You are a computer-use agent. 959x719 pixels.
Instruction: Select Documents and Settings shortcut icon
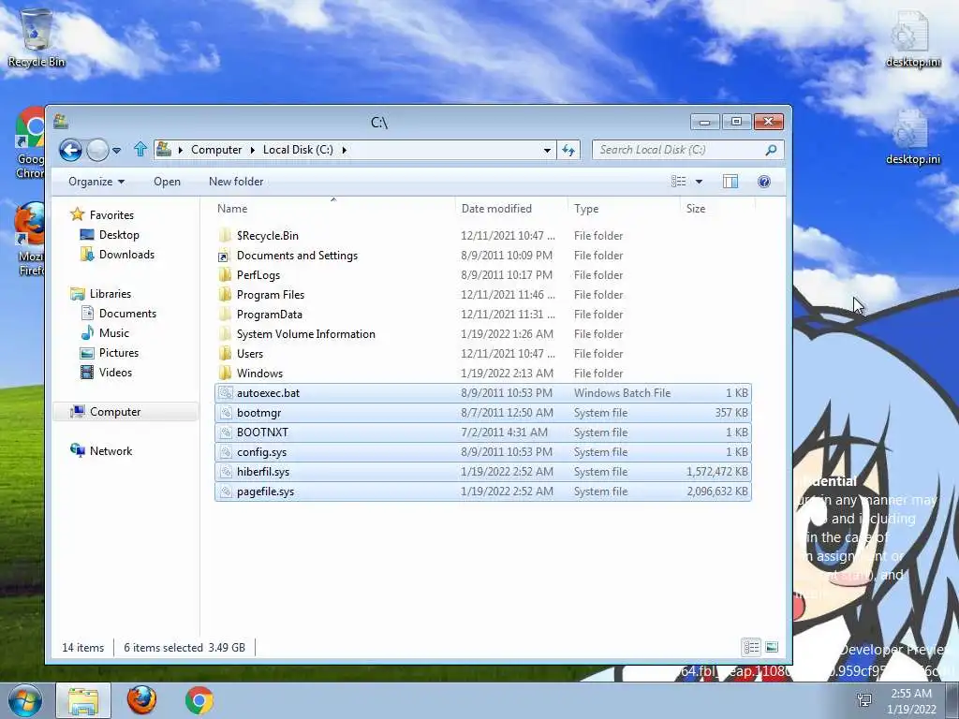click(x=225, y=256)
